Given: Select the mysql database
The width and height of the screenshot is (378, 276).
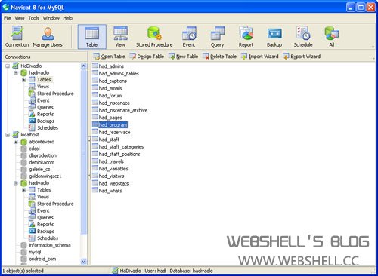Looking at the screenshot, I should (x=35, y=252).
